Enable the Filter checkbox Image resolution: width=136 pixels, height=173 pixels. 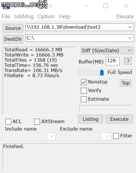point(116,136)
